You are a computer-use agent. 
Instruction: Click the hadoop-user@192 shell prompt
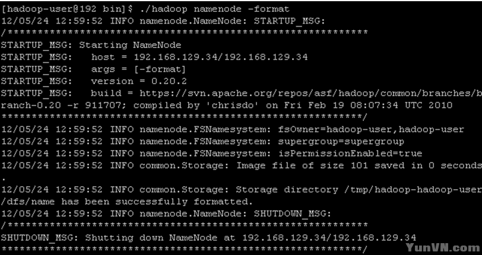[x=59, y=9]
